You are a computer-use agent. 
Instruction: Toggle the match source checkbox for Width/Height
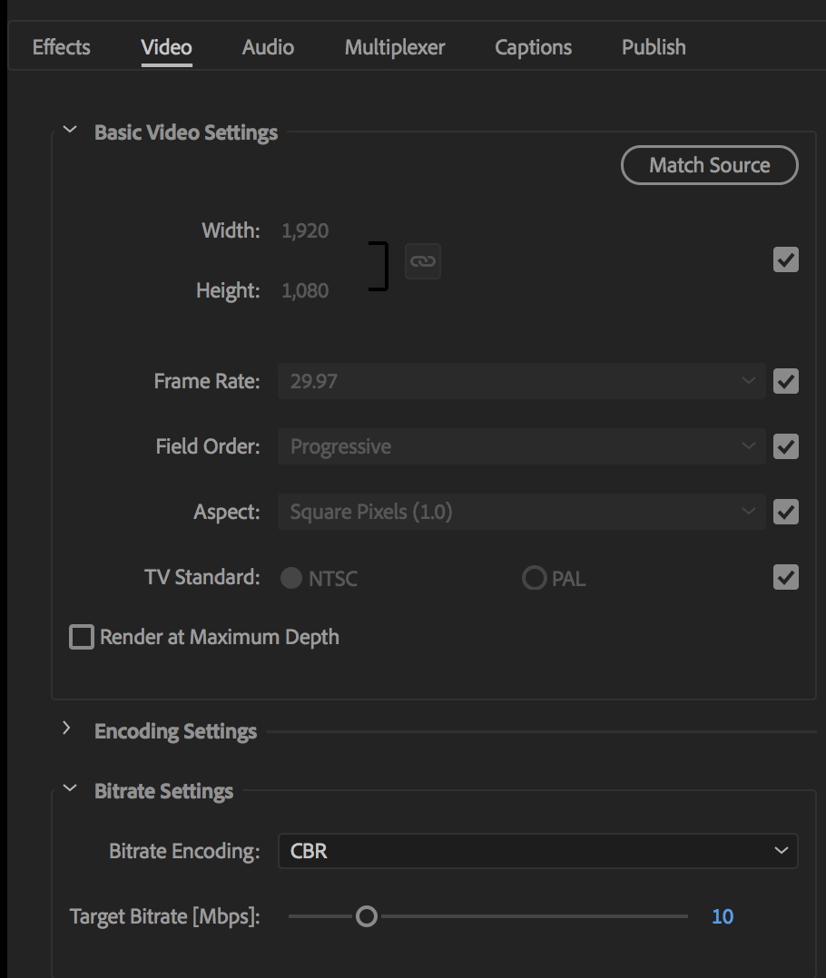(786, 260)
